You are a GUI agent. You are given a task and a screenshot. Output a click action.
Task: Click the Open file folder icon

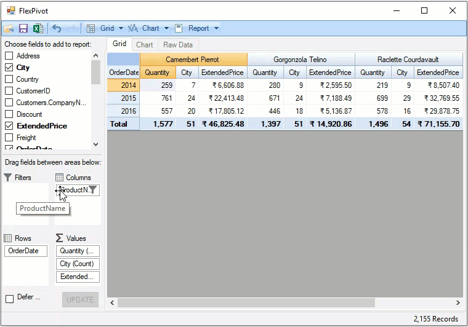point(9,28)
